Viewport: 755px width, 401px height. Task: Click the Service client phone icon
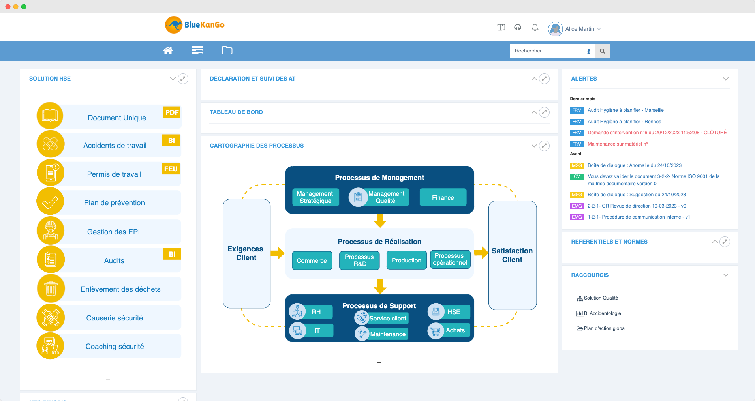[x=362, y=317]
